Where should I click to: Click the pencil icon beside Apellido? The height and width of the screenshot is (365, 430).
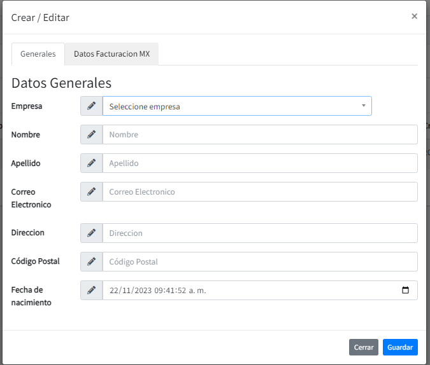pos(92,163)
